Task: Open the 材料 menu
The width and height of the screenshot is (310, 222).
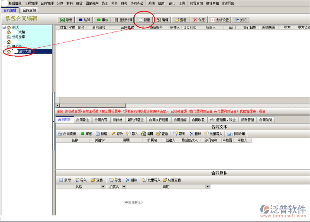Action: [70, 3]
